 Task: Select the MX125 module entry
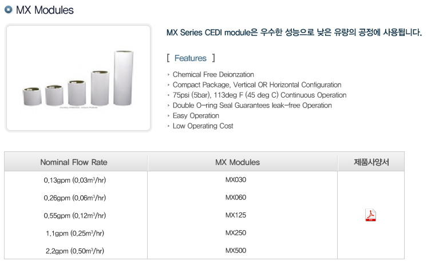click(x=236, y=215)
